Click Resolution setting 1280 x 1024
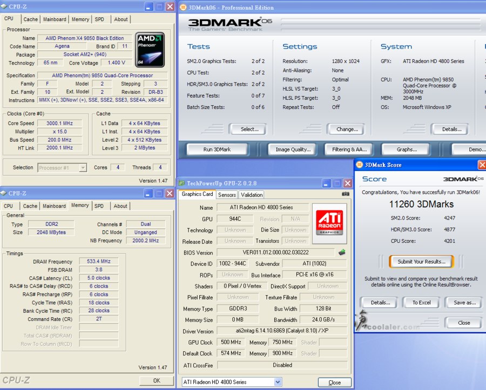Screen dimensions: 486x390 coord(346,61)
